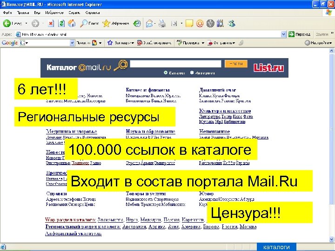
Task: Open the Файл menu
Action: [x=7, y=13]
